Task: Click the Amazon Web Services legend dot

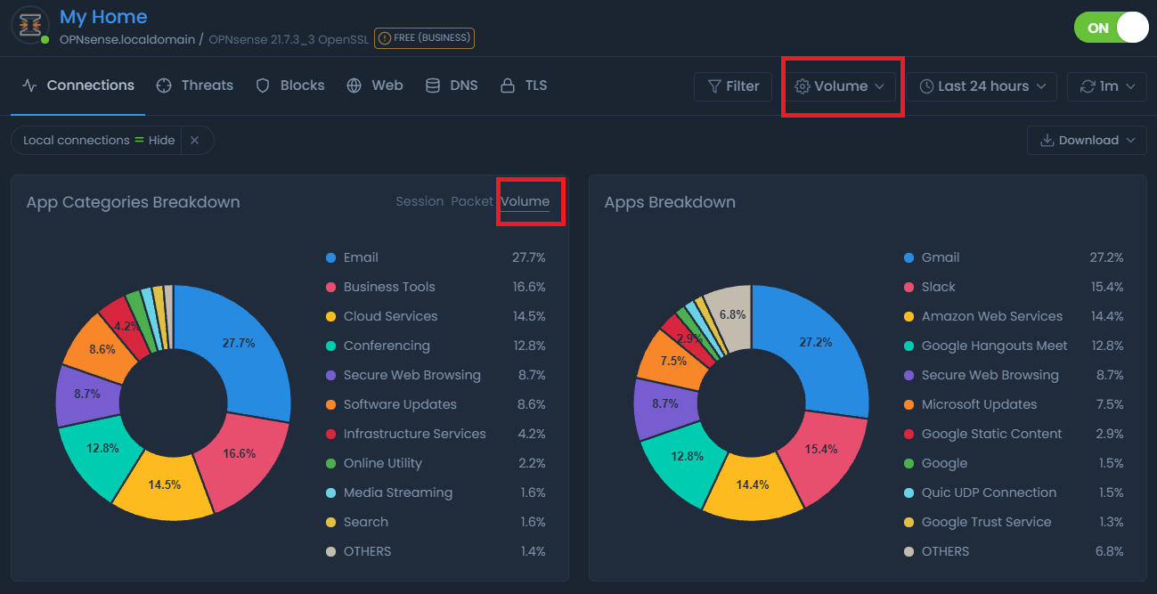Action: coord(908,316)
